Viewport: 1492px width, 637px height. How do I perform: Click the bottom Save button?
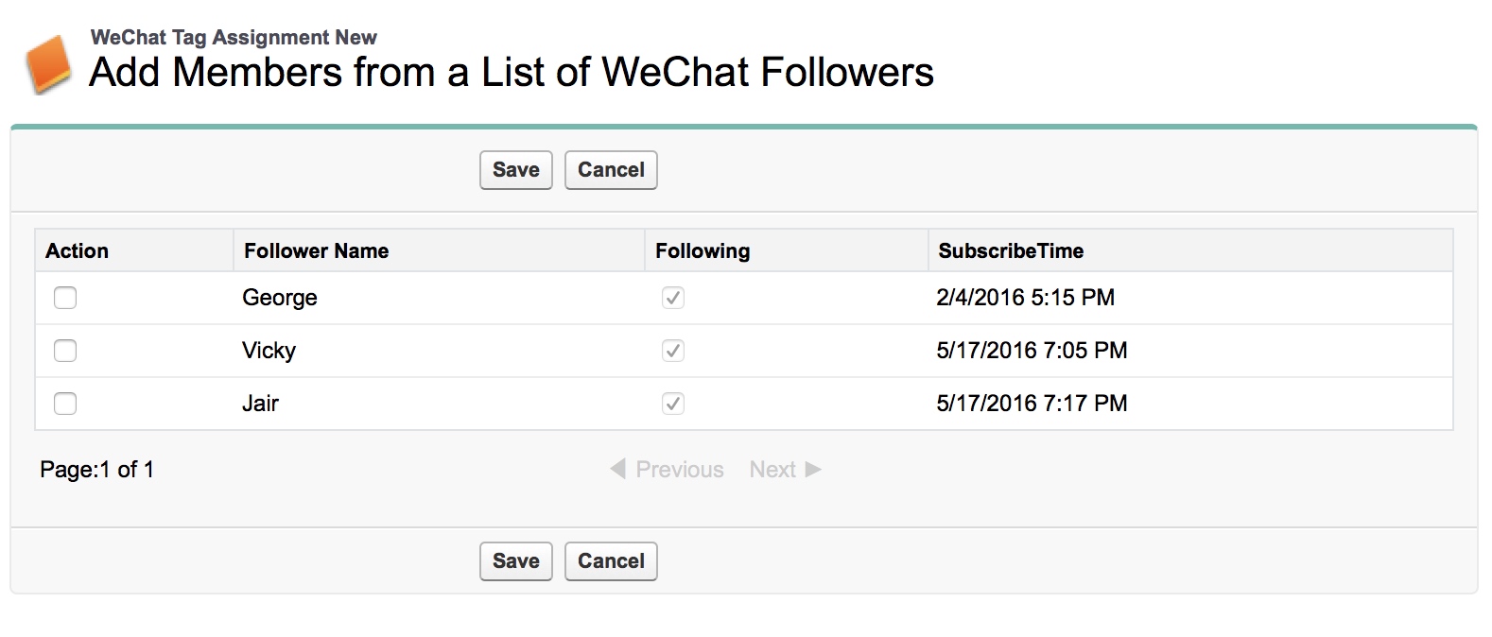[516, 561]
